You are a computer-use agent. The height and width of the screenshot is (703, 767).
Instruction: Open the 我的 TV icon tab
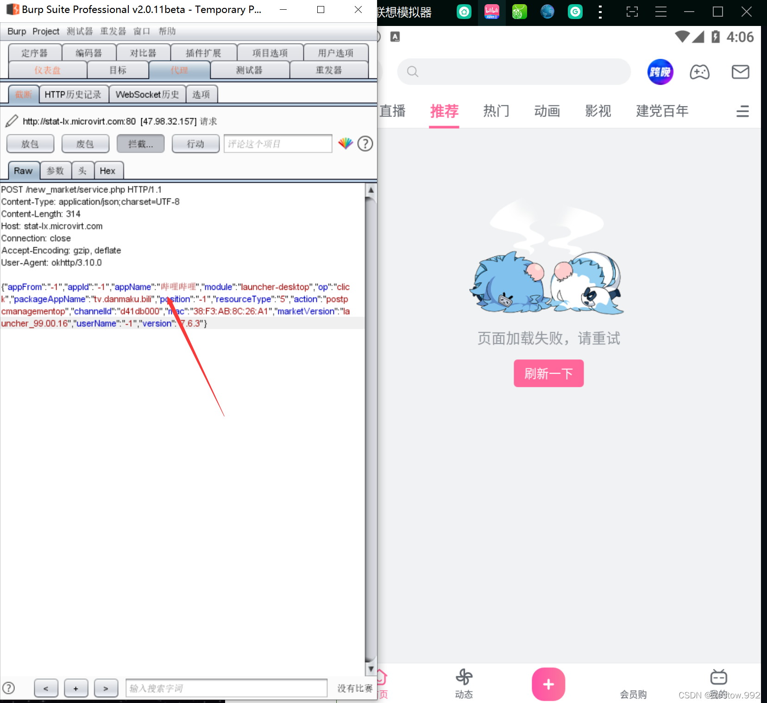(x=718, y=677)
